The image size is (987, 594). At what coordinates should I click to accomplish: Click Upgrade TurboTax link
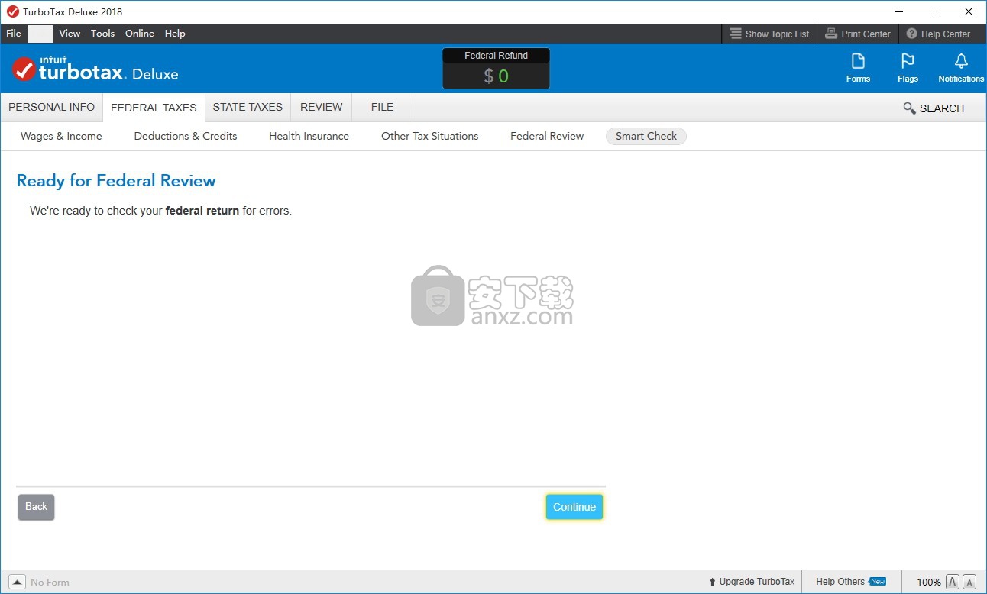752,582
